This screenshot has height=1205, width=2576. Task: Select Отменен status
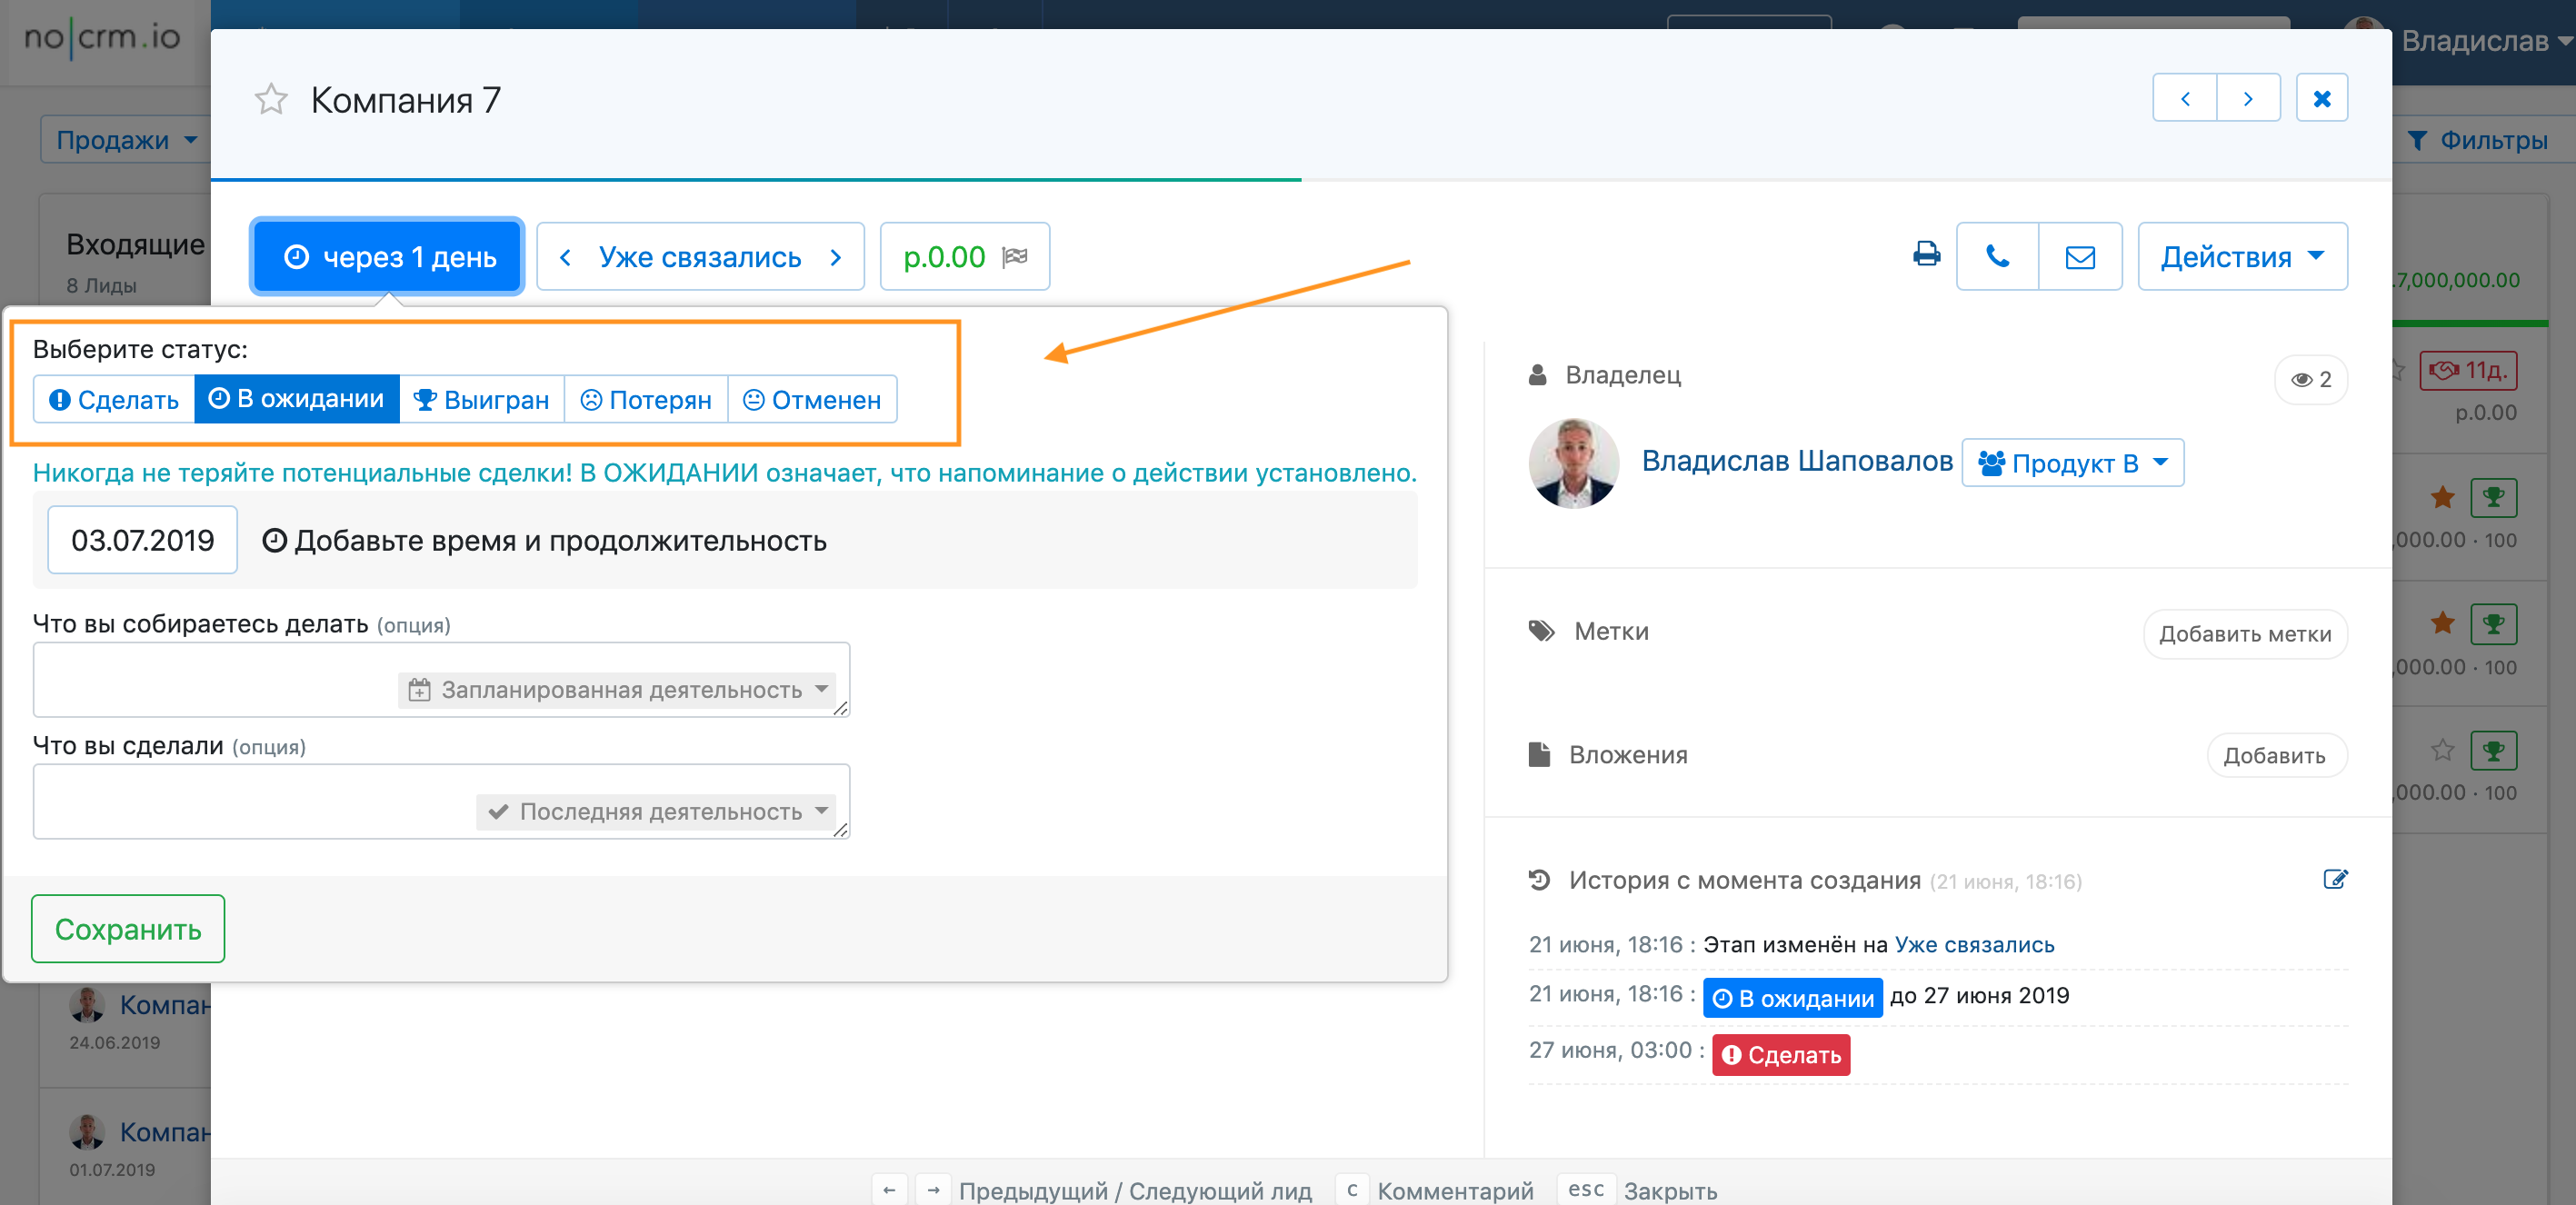(x=812, y=400)
